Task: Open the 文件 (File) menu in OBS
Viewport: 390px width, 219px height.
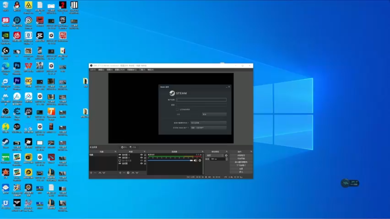Action: 93,70
